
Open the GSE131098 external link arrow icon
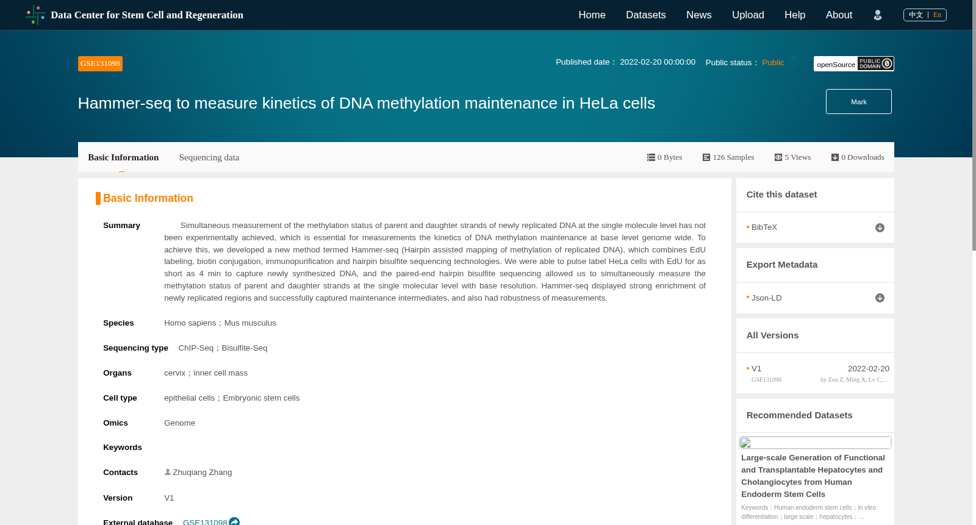[x=234, y=521]
